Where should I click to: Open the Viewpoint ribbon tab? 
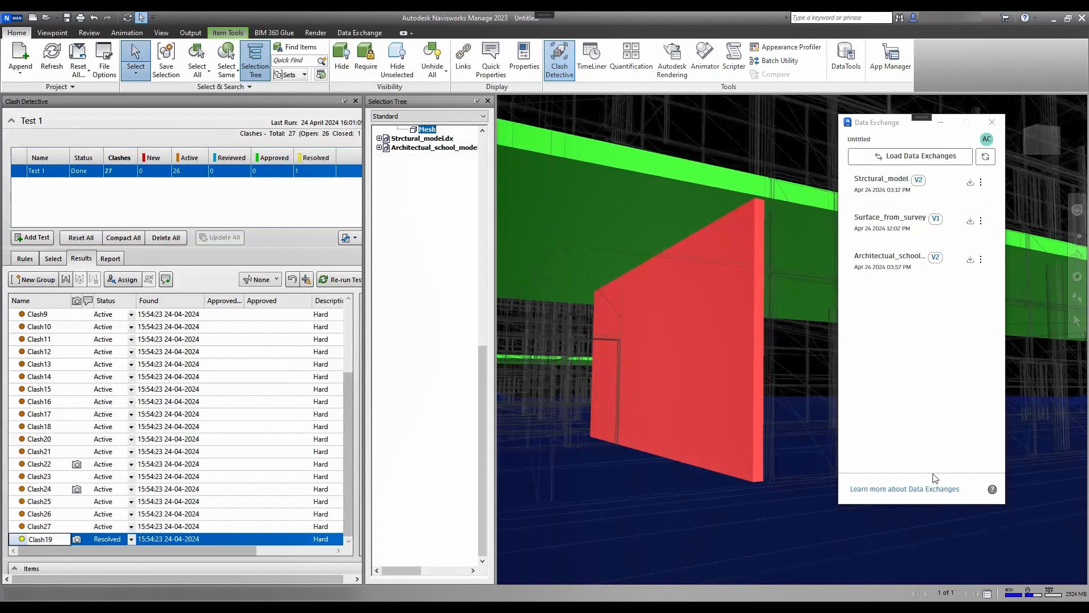click(52, 33)
